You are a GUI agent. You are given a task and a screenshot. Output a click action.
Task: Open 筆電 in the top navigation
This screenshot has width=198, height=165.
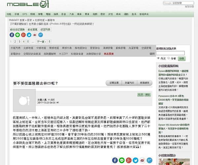pyautogui.click(x=40, y=14)
